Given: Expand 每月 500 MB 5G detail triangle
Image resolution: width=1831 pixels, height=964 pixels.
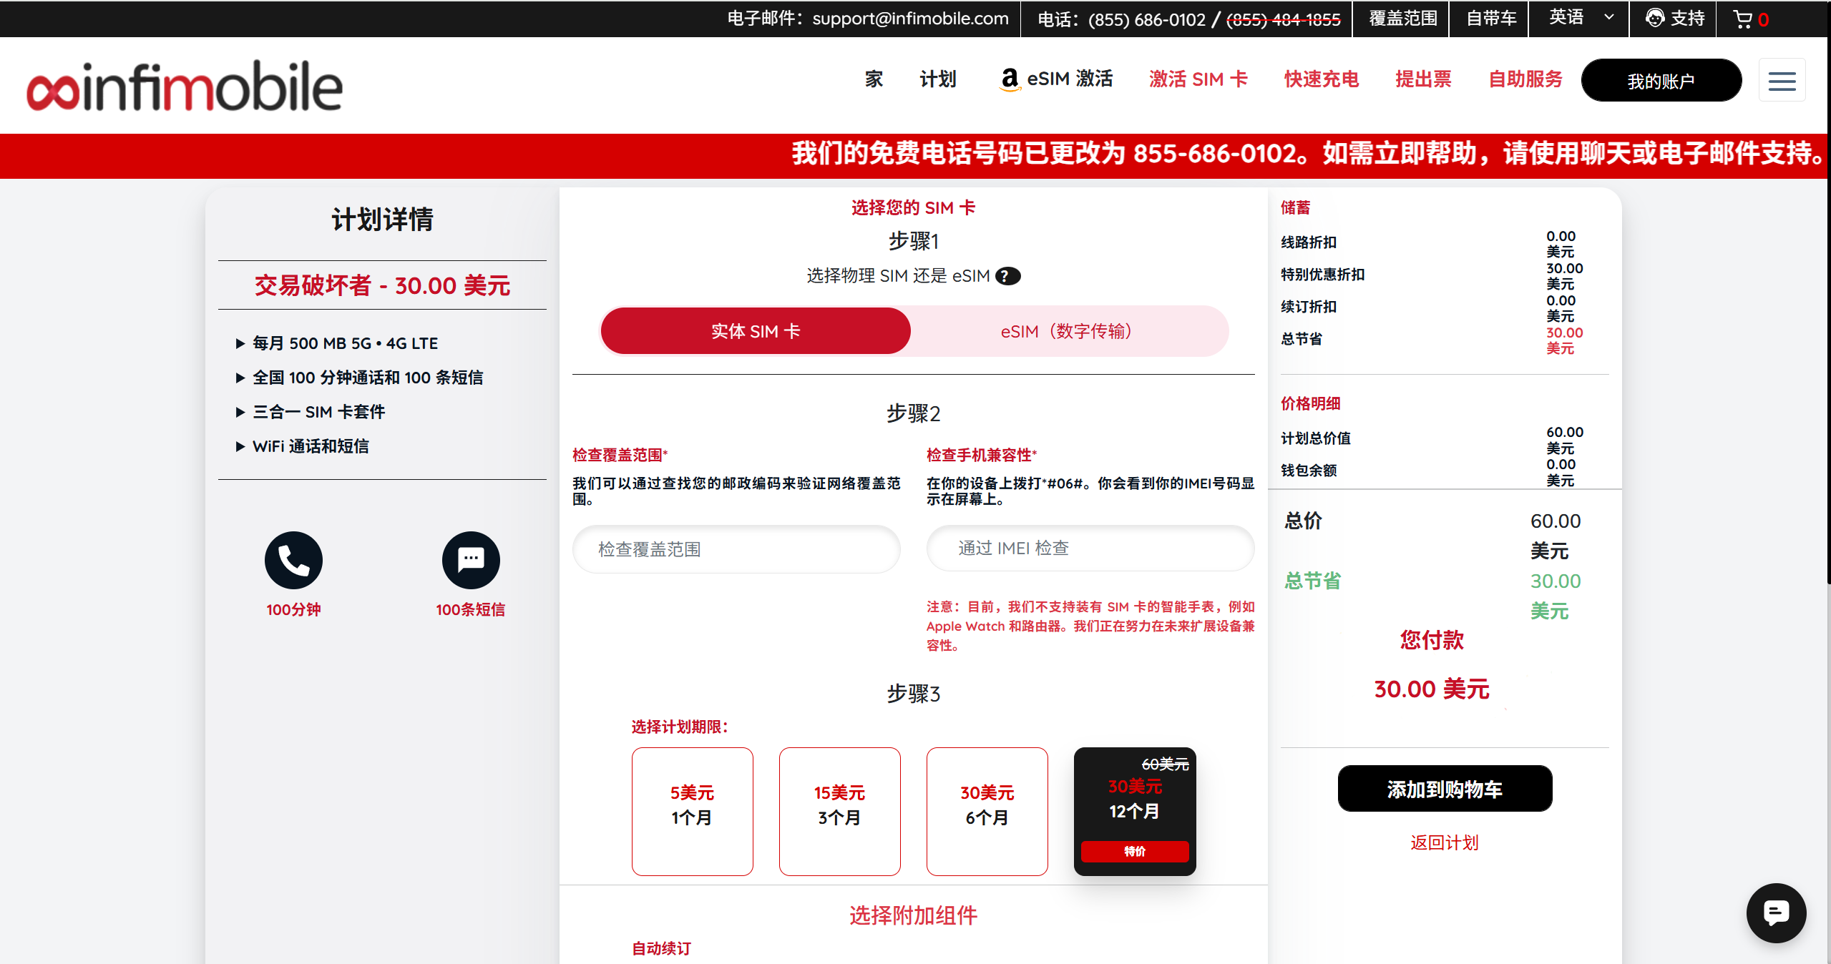Looking at the screenshot, I should 240,344.
